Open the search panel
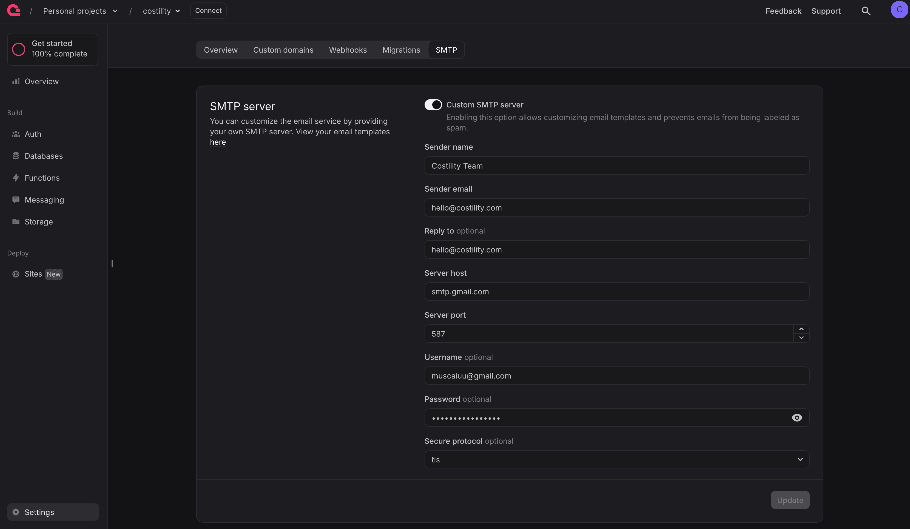Screen dimensions: 910x529 coord(866,10)
